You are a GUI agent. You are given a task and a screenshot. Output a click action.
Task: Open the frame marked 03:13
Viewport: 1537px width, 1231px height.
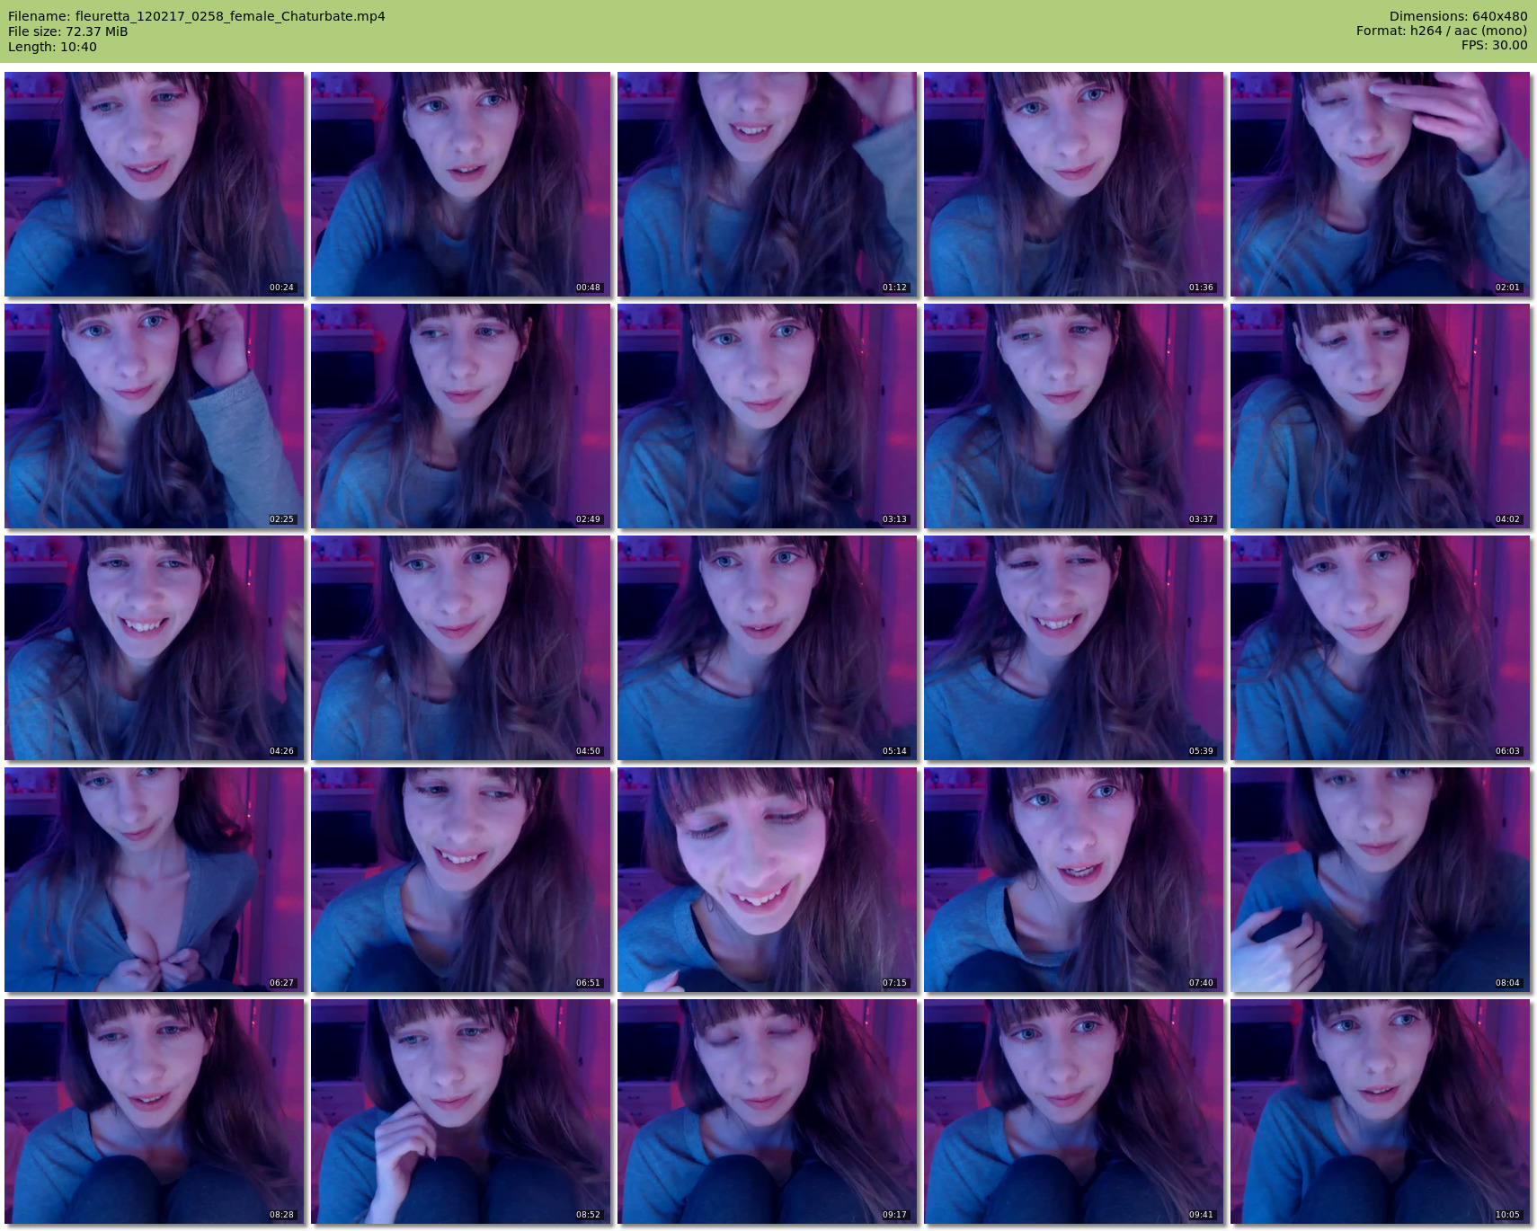[768, 416]
